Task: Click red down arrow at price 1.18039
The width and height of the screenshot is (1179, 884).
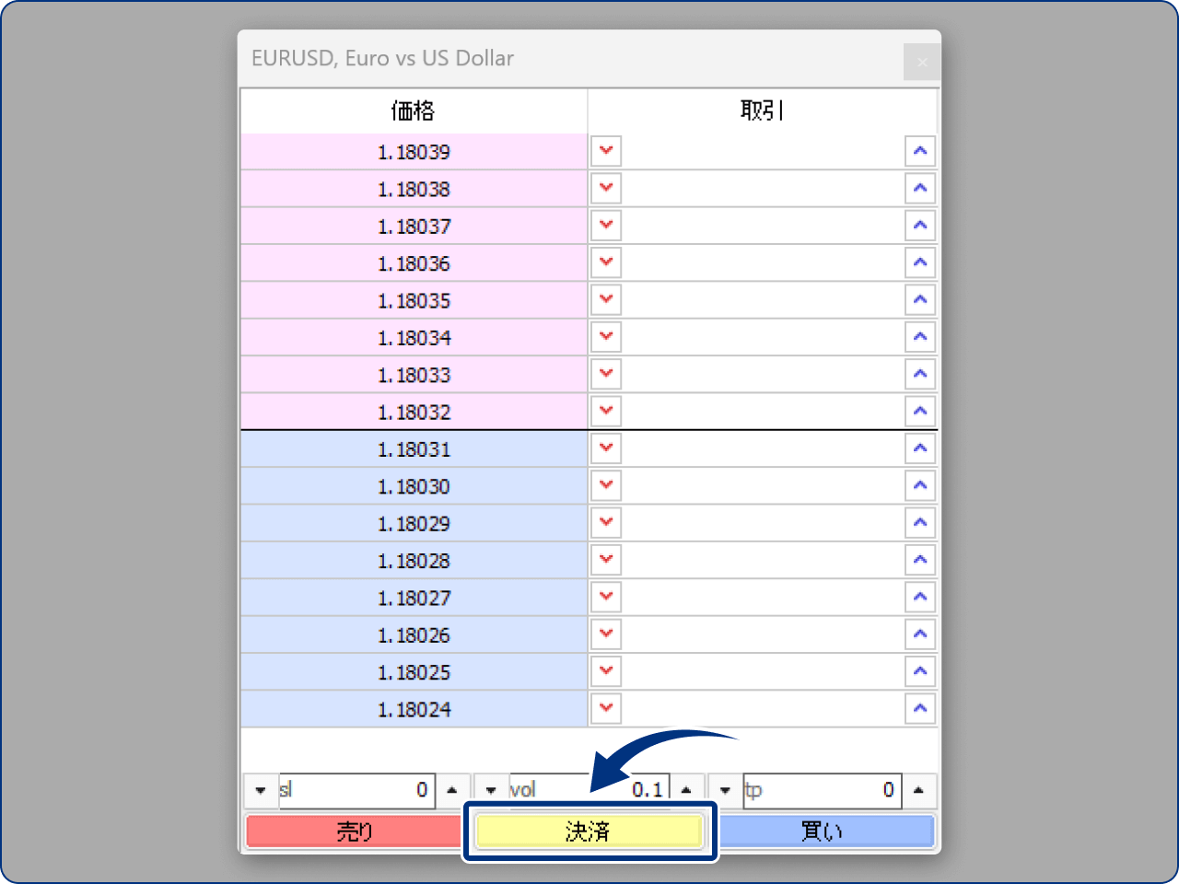Action: pos(606,151)
